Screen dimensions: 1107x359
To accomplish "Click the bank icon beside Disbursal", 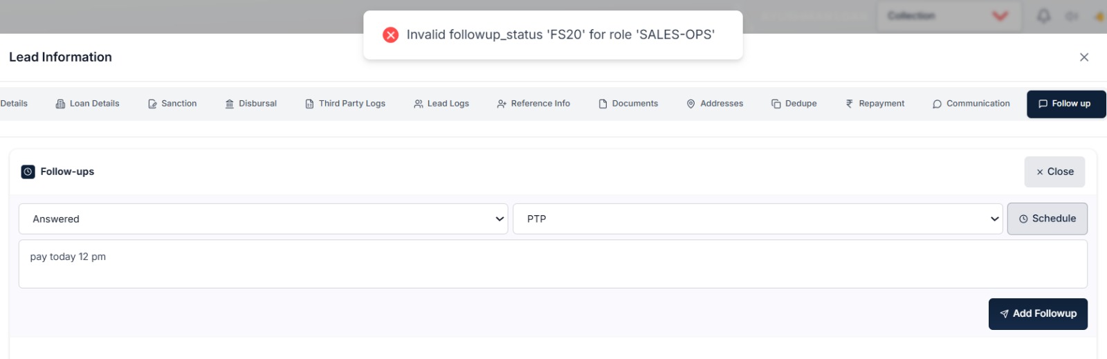I will coord(230,104).
